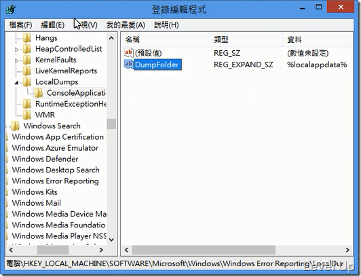
Task: Select the RuntimeExceptionHe key
Action: tap(71, 104)
